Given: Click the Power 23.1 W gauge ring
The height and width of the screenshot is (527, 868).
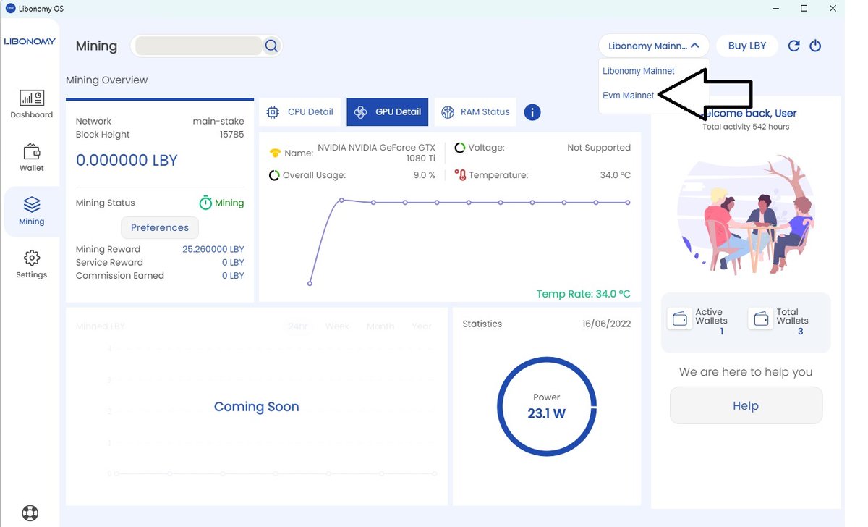Looking at the screenshot, I should [x=546, y=406].
